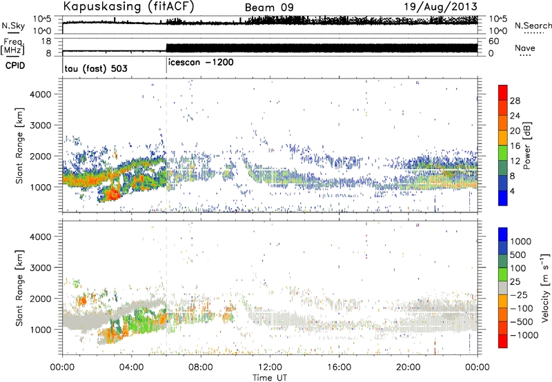Click the Power [dB] color bar label

point(526,145)
